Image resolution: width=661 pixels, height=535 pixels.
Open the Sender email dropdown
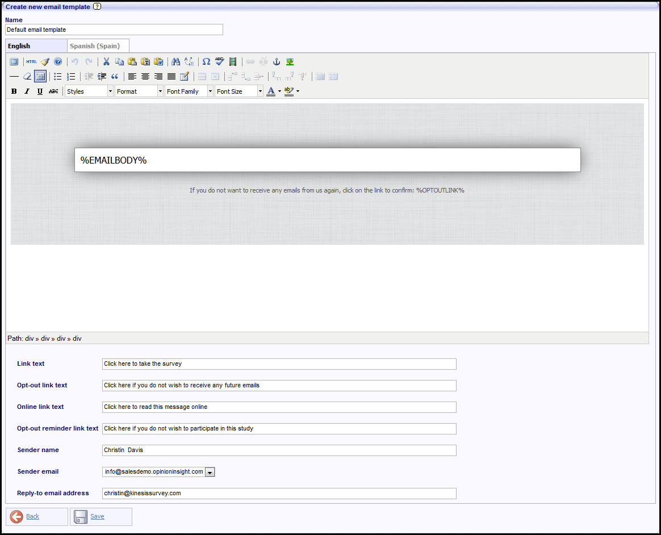tap(158, 472)
